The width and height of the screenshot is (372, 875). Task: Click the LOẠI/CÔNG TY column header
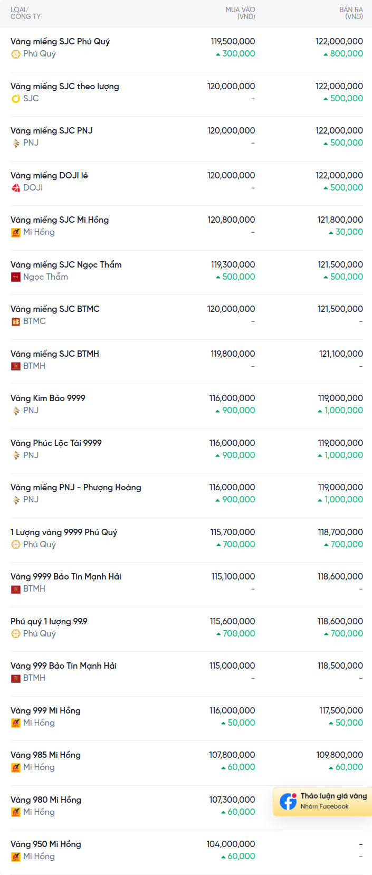25,13
